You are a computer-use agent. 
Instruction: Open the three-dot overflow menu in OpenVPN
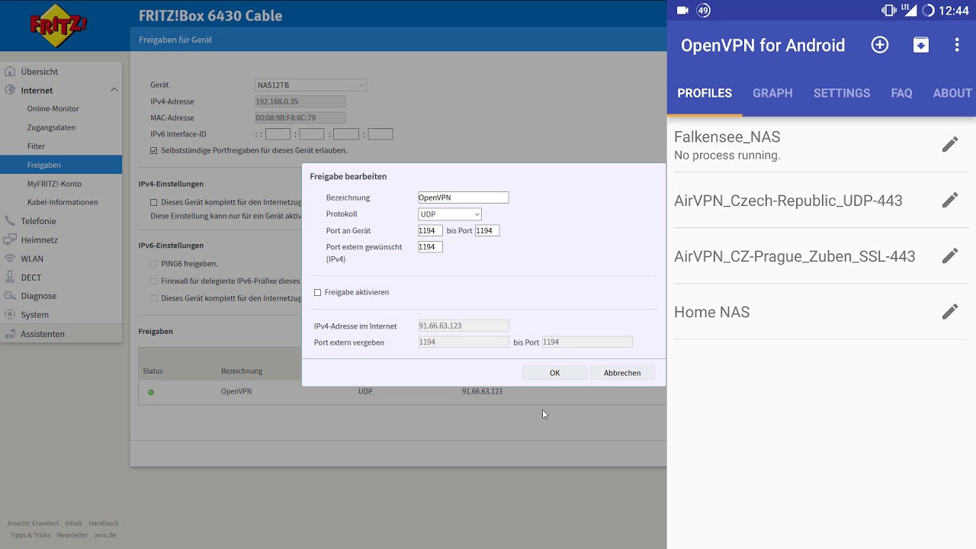tap(957, 45)
